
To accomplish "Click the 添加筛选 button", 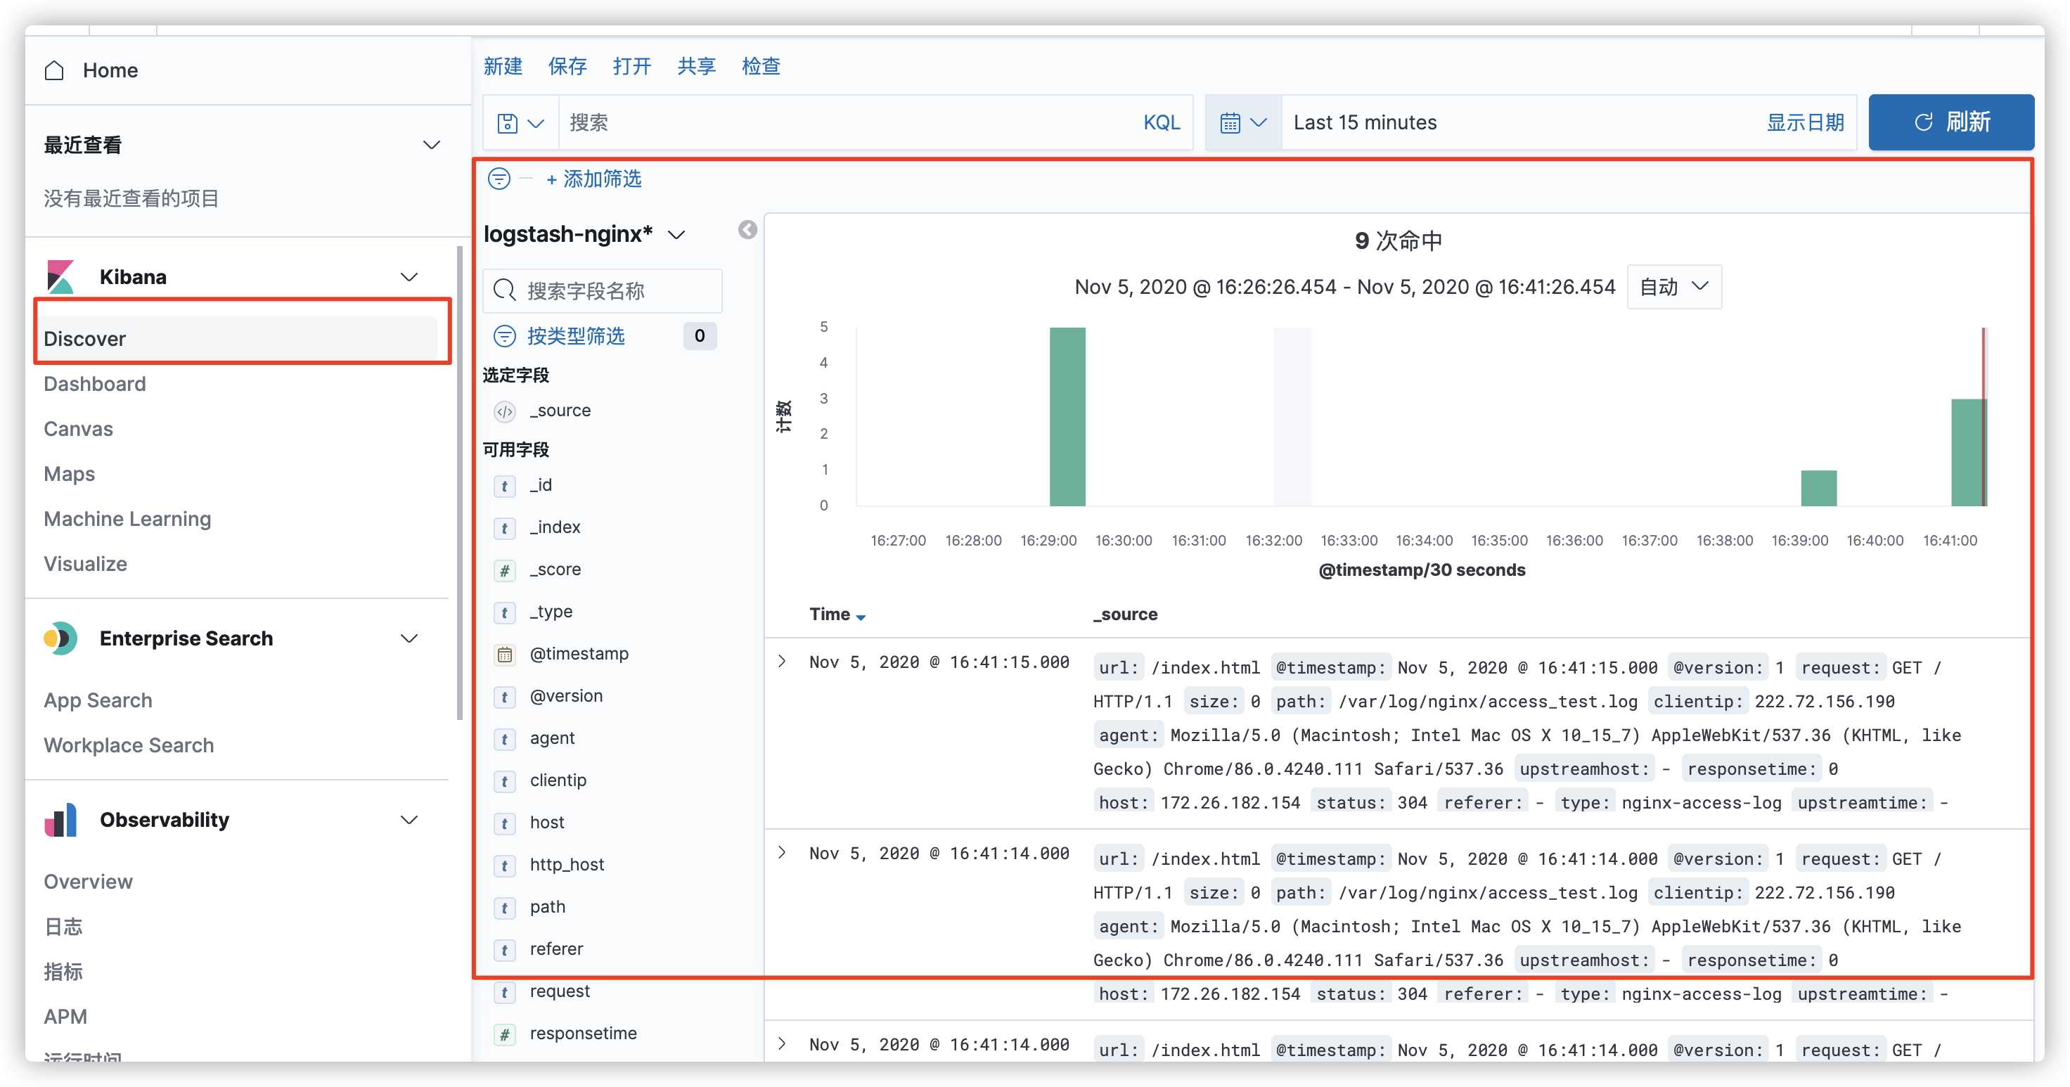I will coord(591,179).
